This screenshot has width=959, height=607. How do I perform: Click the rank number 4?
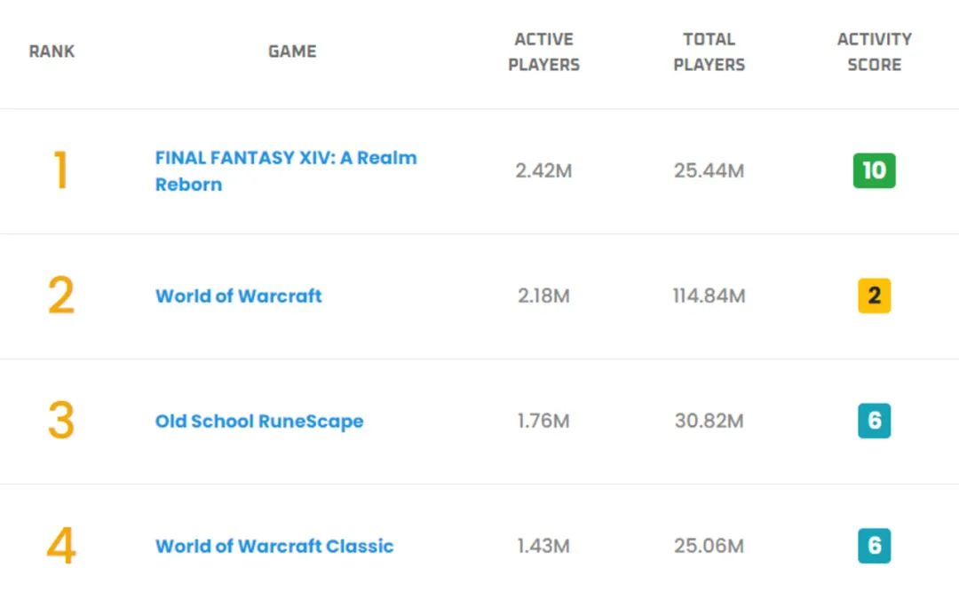[x=60, y=547]
